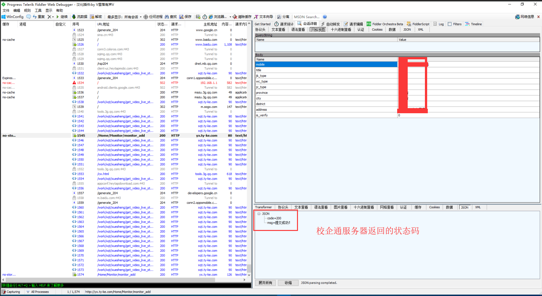
Task: Click the camera screenshot toolbar icon
Action: 198,17
